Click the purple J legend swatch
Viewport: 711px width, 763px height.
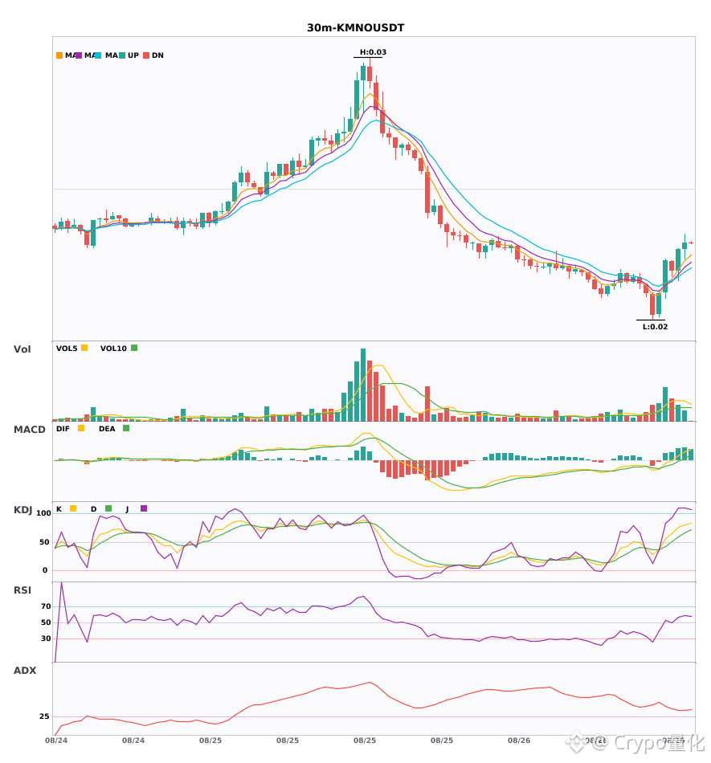point(144,508)
